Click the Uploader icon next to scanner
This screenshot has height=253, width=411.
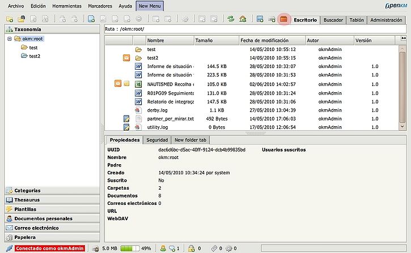272,19
